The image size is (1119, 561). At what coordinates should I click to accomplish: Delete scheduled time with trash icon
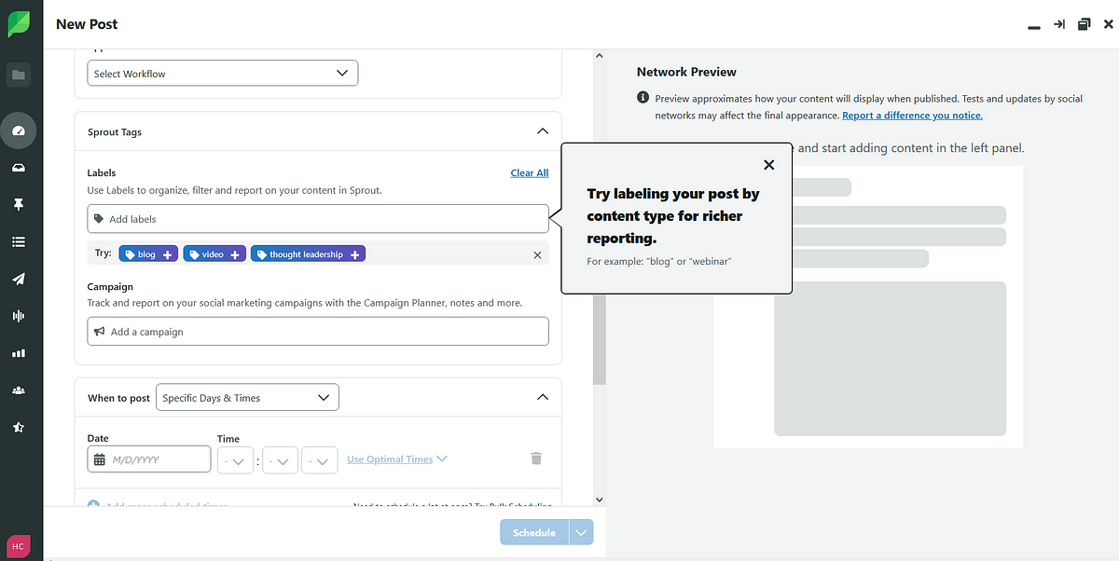535,458
